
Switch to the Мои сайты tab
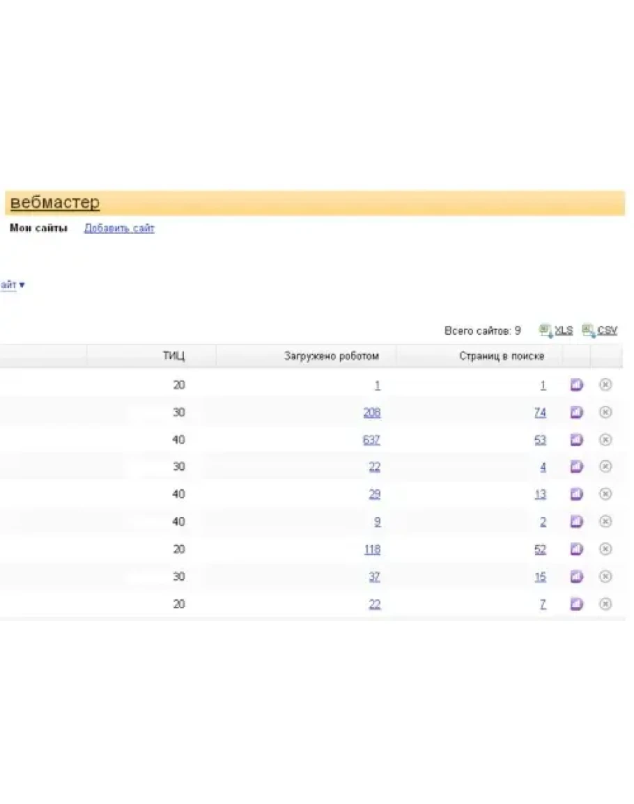(x=38, y=228)
